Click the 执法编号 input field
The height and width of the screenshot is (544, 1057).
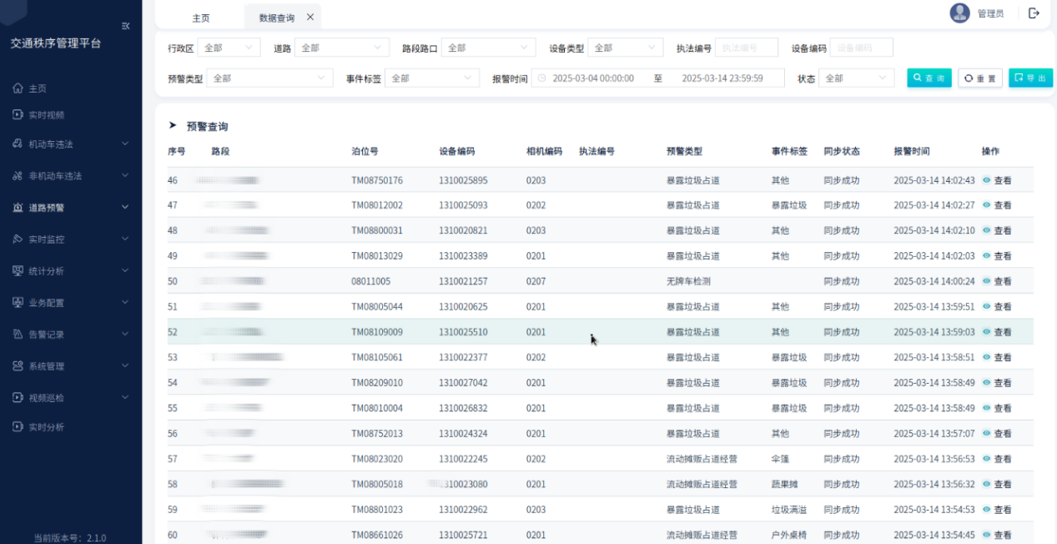pyautogui.click(x=746, y=48)
